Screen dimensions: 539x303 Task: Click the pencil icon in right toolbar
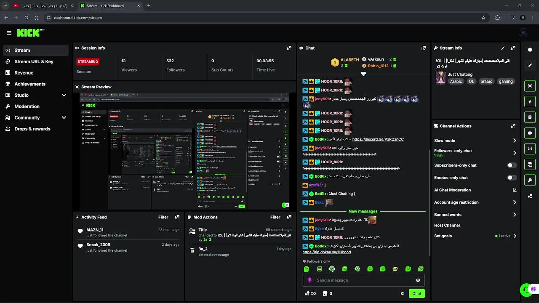pyautogui.click(x=530, y=66)
